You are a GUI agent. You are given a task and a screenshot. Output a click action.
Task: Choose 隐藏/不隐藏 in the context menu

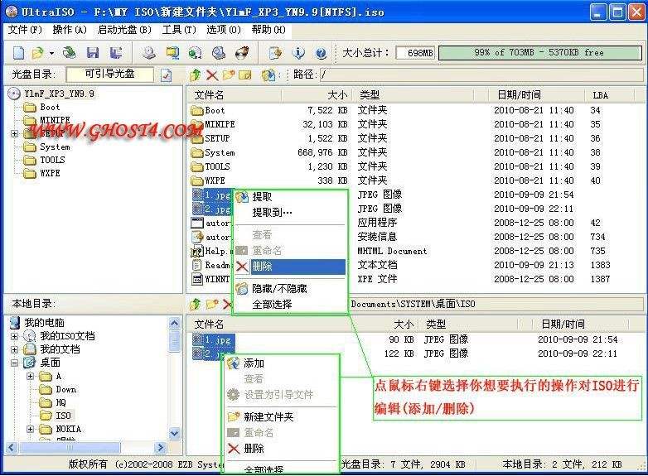coord(290,289)
